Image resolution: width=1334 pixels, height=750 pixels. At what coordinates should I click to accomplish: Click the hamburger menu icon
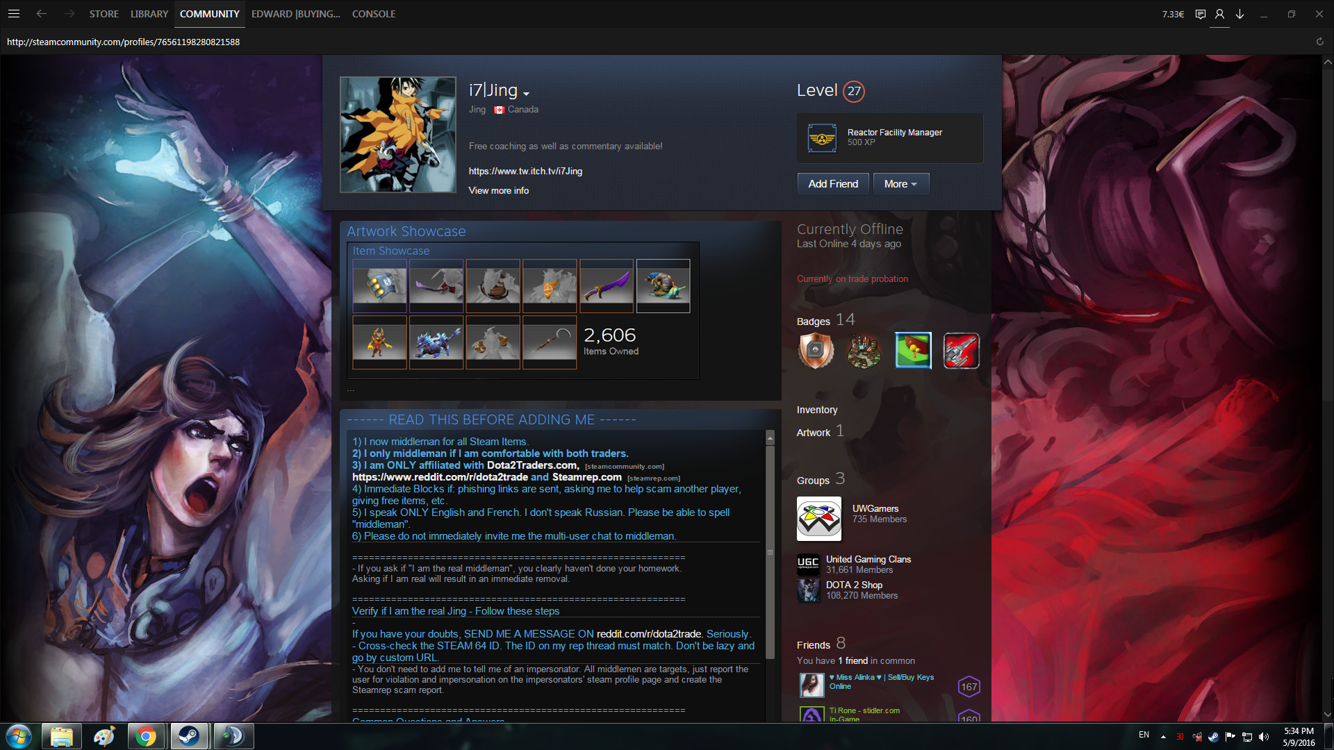pyautogui.click(x=14, y=13)
